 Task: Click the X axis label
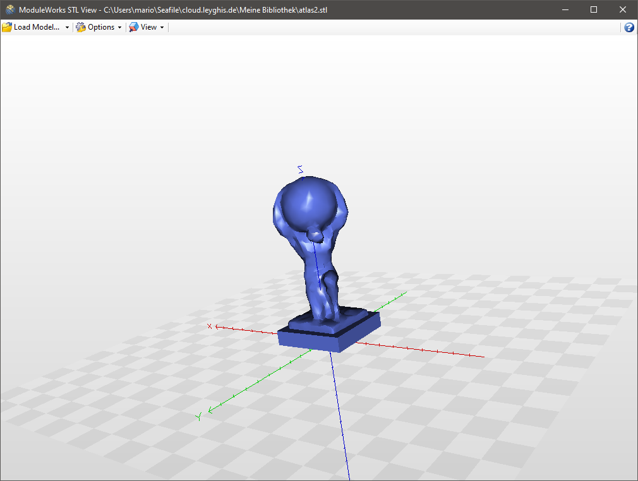tap(210, 326)
